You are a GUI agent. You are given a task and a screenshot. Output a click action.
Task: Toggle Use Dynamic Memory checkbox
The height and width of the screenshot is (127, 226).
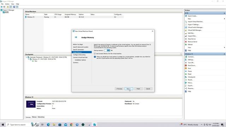[95, 53]
